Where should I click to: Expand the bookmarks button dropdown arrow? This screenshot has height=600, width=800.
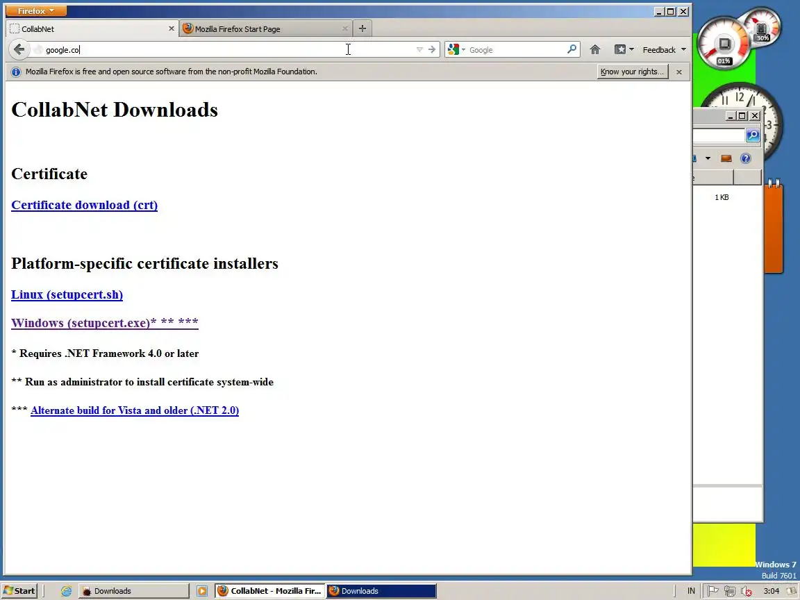[632, 49]
